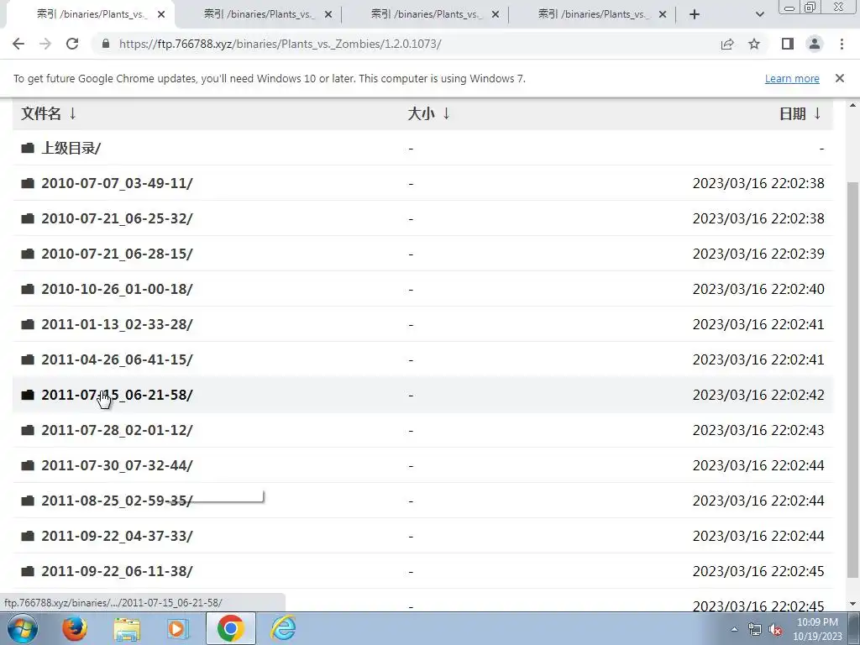
Task: Share this page icon in address bar
Action: coord(727,44)
